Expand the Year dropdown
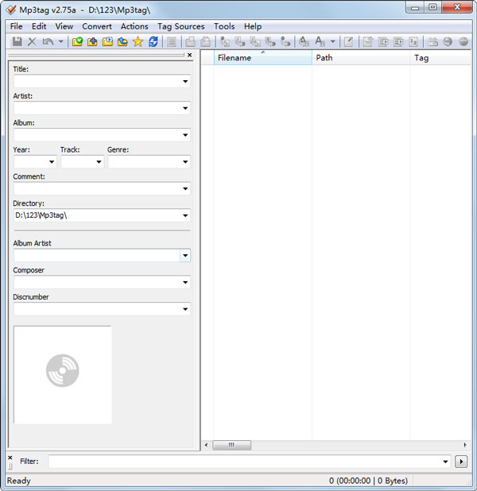 [x=52, y=162]
